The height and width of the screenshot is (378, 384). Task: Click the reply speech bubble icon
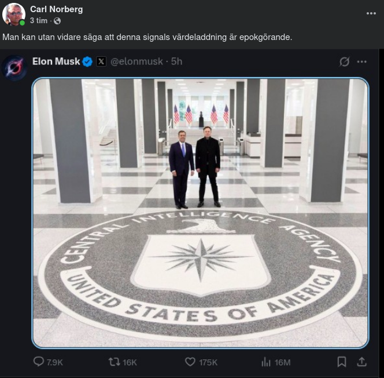point(39,362)
